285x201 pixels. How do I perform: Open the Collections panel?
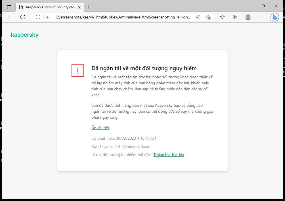[235, 17]
